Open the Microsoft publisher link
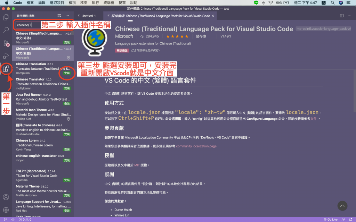 click(x=124, y=36)
